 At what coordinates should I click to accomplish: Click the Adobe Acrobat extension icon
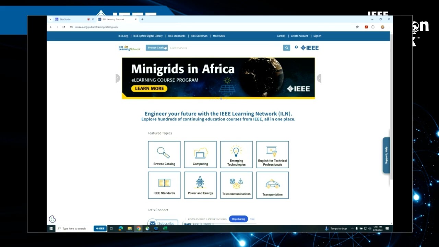(x=366, y=27)
